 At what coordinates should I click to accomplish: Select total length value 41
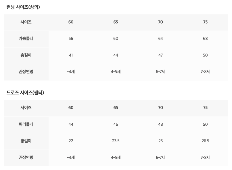click(71, 55)
